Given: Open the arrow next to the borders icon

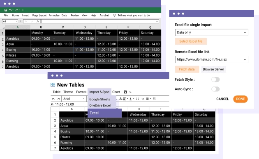Looking at the screenshot, I should [x=150, y=99].
